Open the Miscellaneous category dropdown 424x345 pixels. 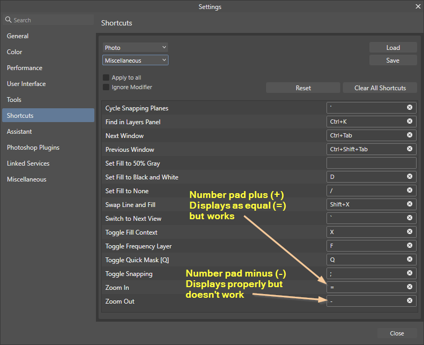tap(135, 60)
